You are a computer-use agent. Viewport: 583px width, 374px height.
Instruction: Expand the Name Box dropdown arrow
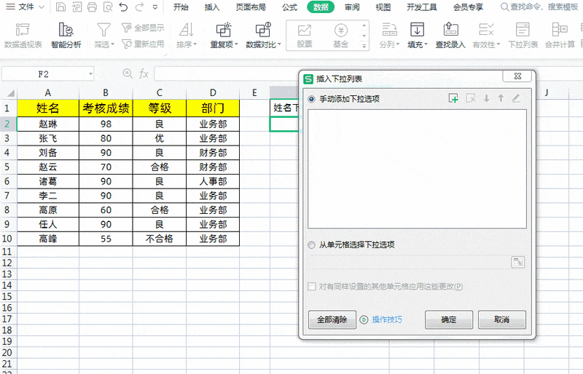coord(90,74)
